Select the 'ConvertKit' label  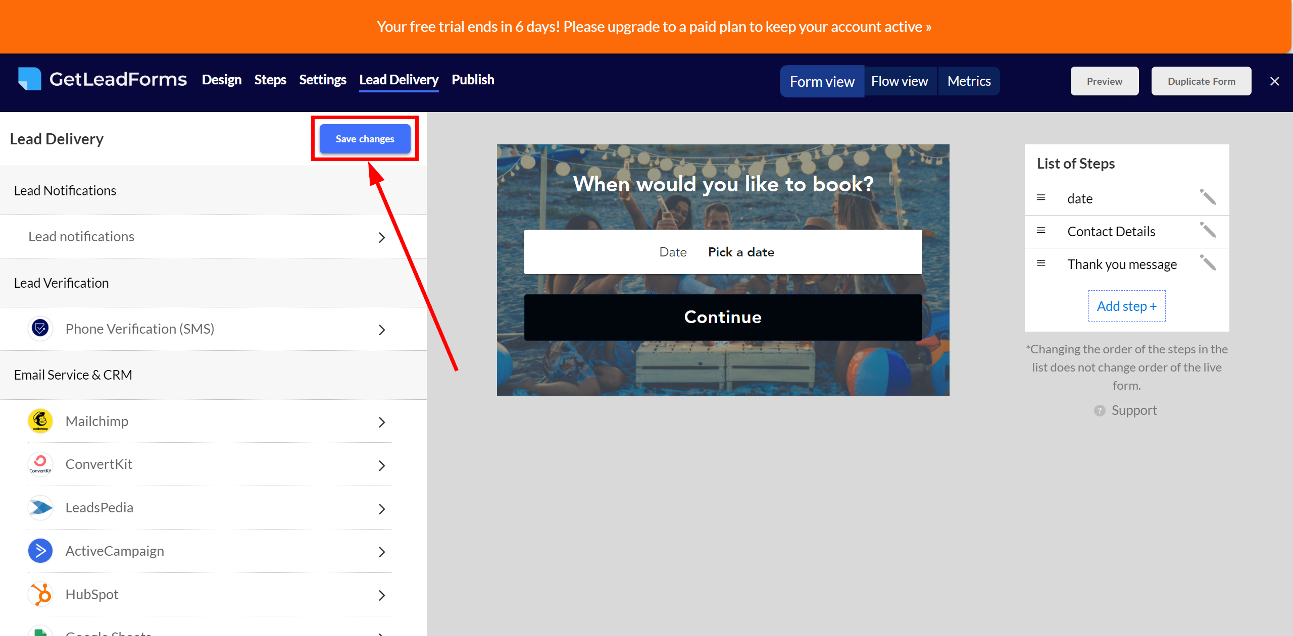99,464
